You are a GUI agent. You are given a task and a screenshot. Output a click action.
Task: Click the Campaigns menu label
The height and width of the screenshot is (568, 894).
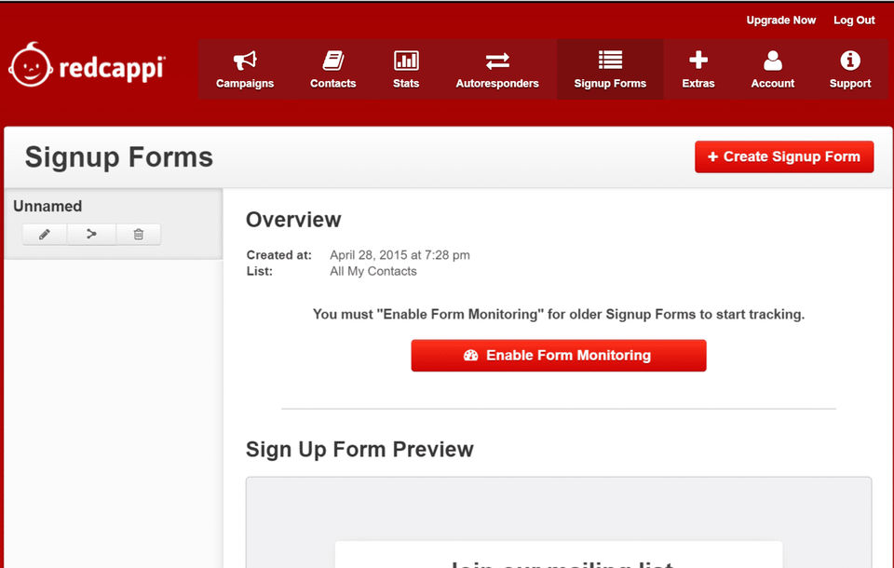pos(245,83)
